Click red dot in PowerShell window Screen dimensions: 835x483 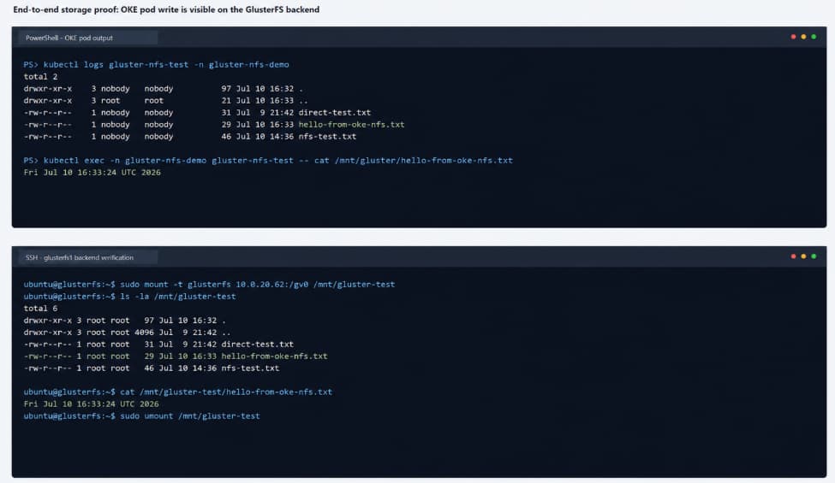click(x=793, y=37)
